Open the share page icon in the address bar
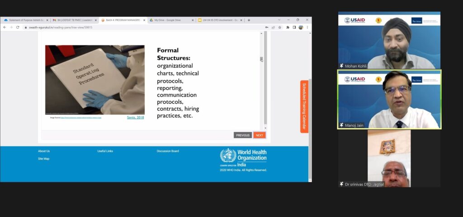 [274, 27]
